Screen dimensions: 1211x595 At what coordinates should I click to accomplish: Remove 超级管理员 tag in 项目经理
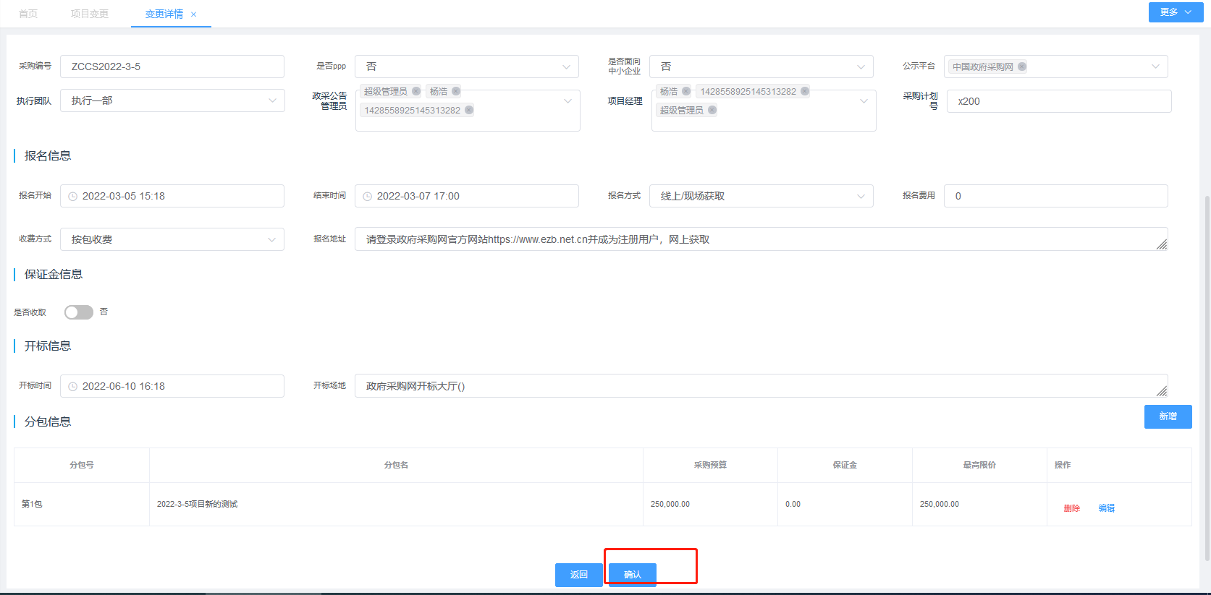[712, 110]
